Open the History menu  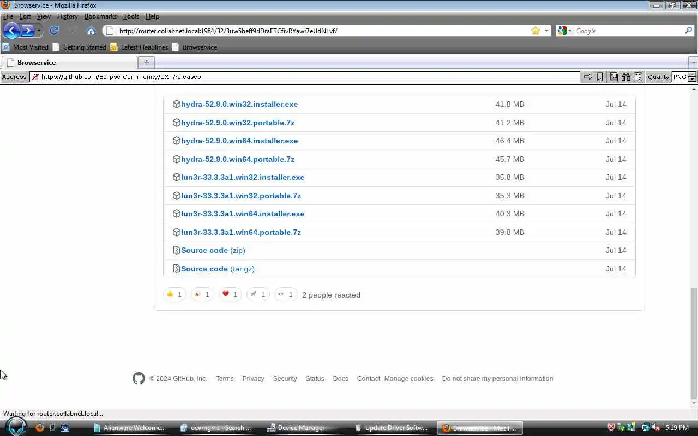tap(68, 16)
